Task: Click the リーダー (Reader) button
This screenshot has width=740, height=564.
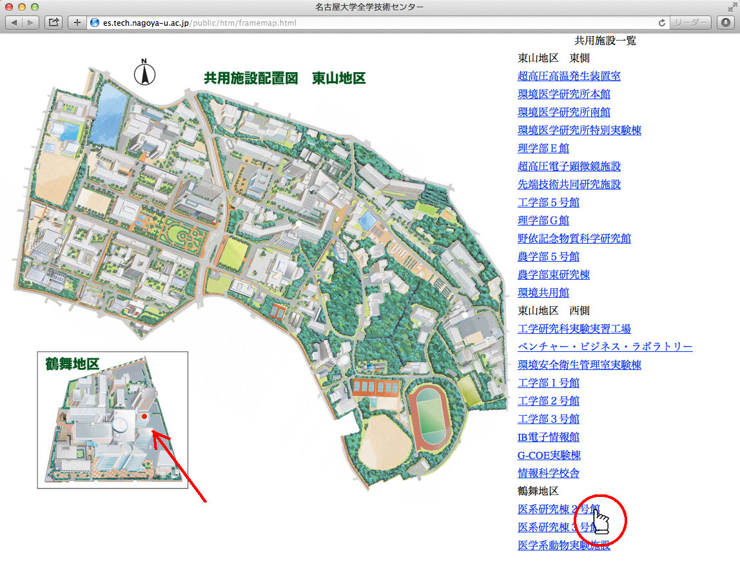Action: [690, 23]
